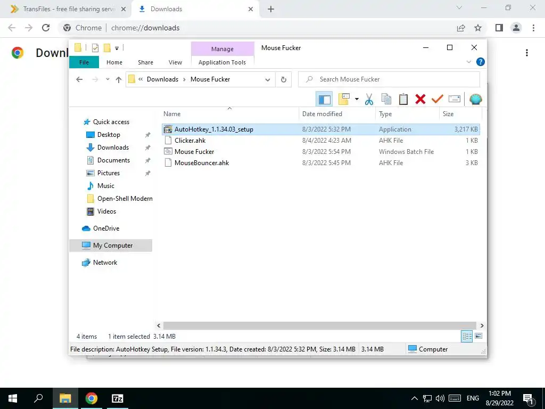
Task: Select the Mouse Fucker batch file
Action: (320, 152)
